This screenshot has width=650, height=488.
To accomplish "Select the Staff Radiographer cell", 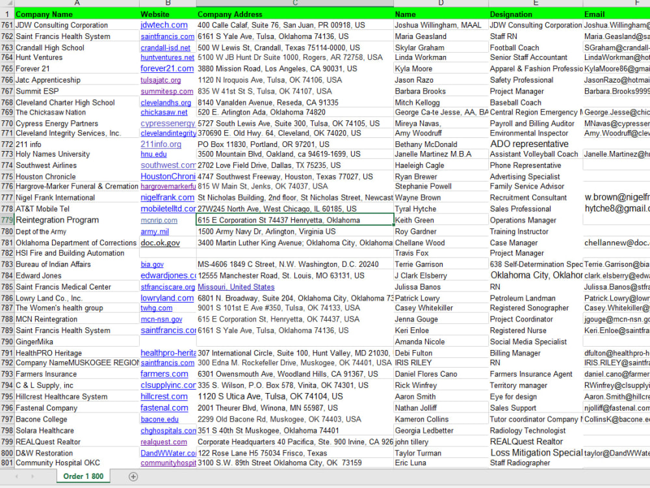I will 536,463.
